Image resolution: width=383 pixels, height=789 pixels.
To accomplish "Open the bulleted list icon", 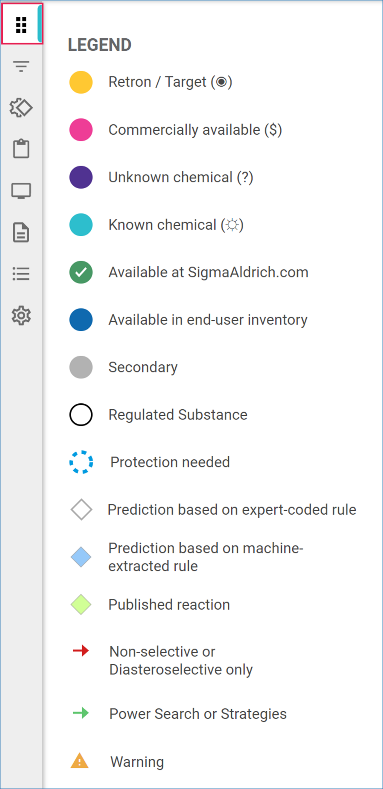I will point(21,274).
